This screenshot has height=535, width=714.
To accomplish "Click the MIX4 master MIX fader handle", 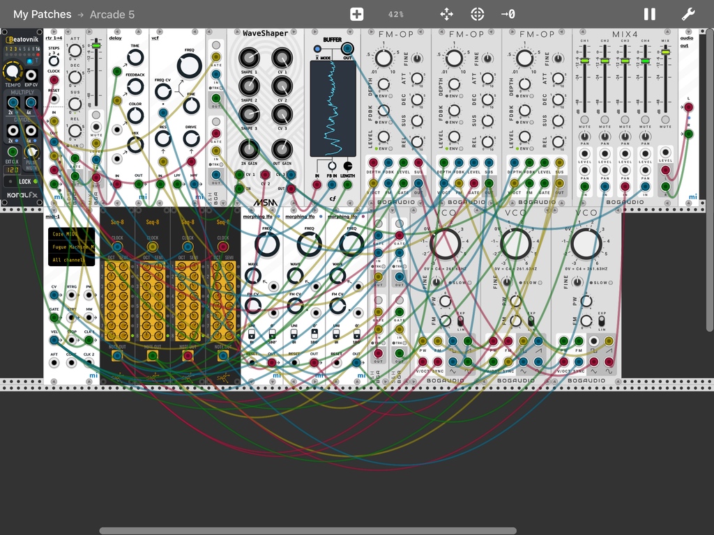I will click(665, 52).
